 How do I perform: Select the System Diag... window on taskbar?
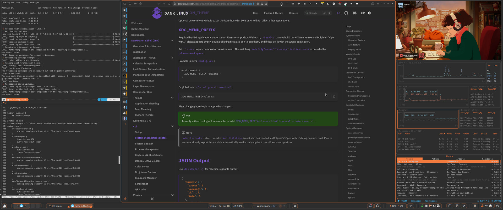pos(82,206)
